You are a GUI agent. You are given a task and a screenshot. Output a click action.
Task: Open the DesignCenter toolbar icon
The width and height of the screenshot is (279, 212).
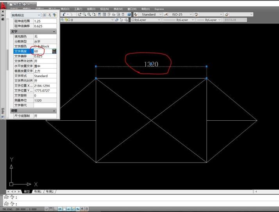[104, 14]
